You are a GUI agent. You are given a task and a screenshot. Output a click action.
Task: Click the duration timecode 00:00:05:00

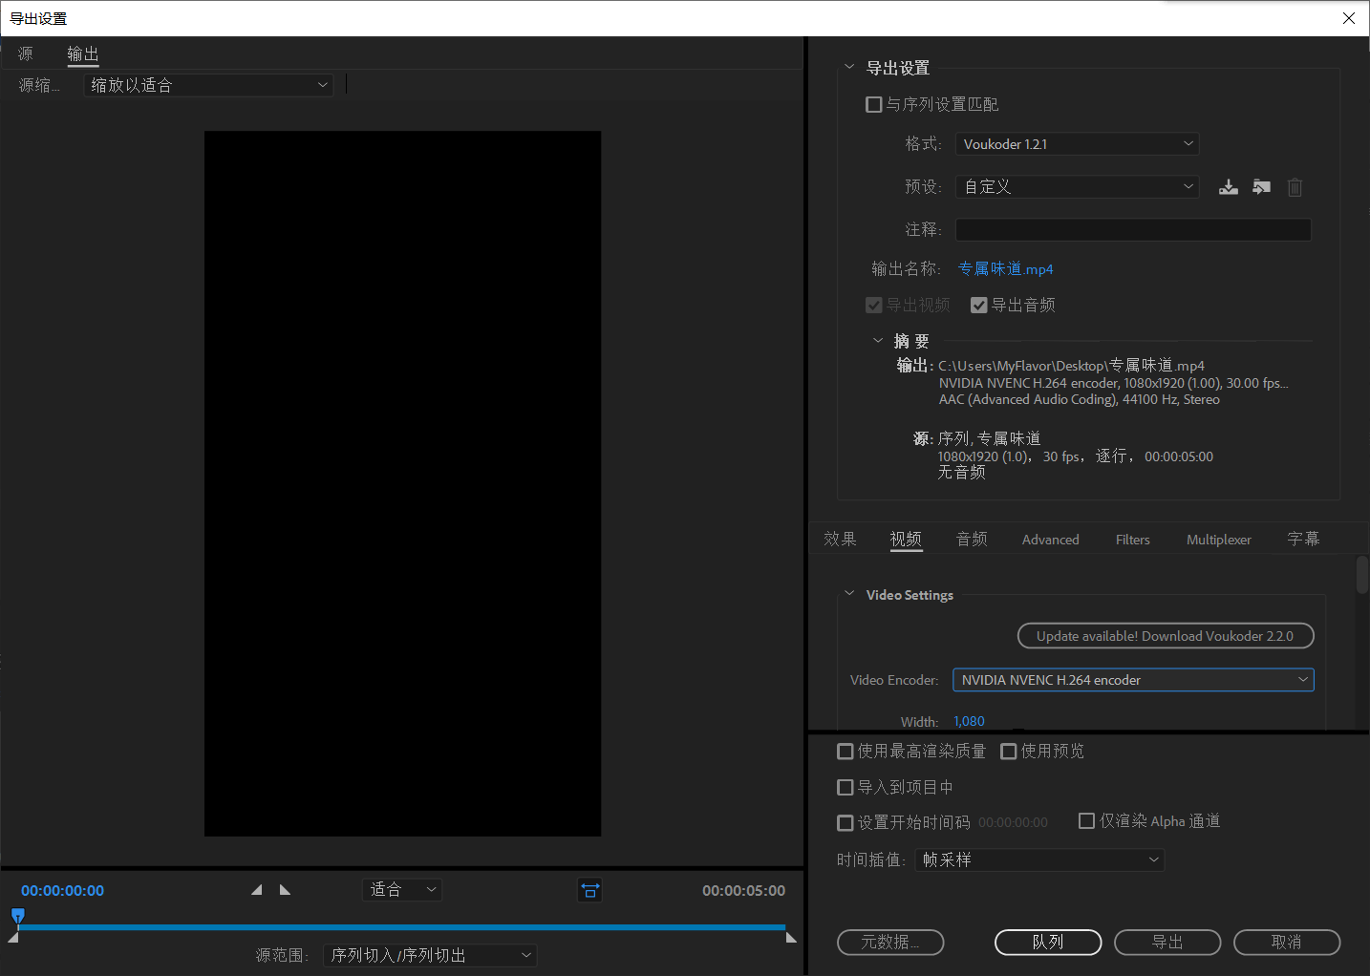tap(743, 890)
